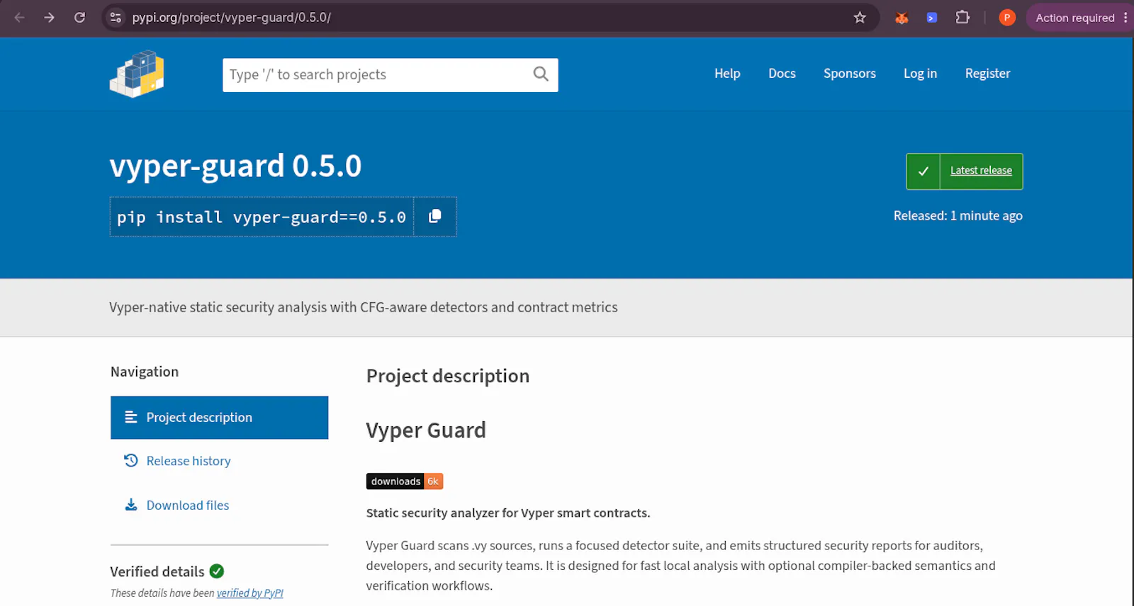Click the address bar URL
This screenshot has width=1134, height=606.
(x=232, y=18)
